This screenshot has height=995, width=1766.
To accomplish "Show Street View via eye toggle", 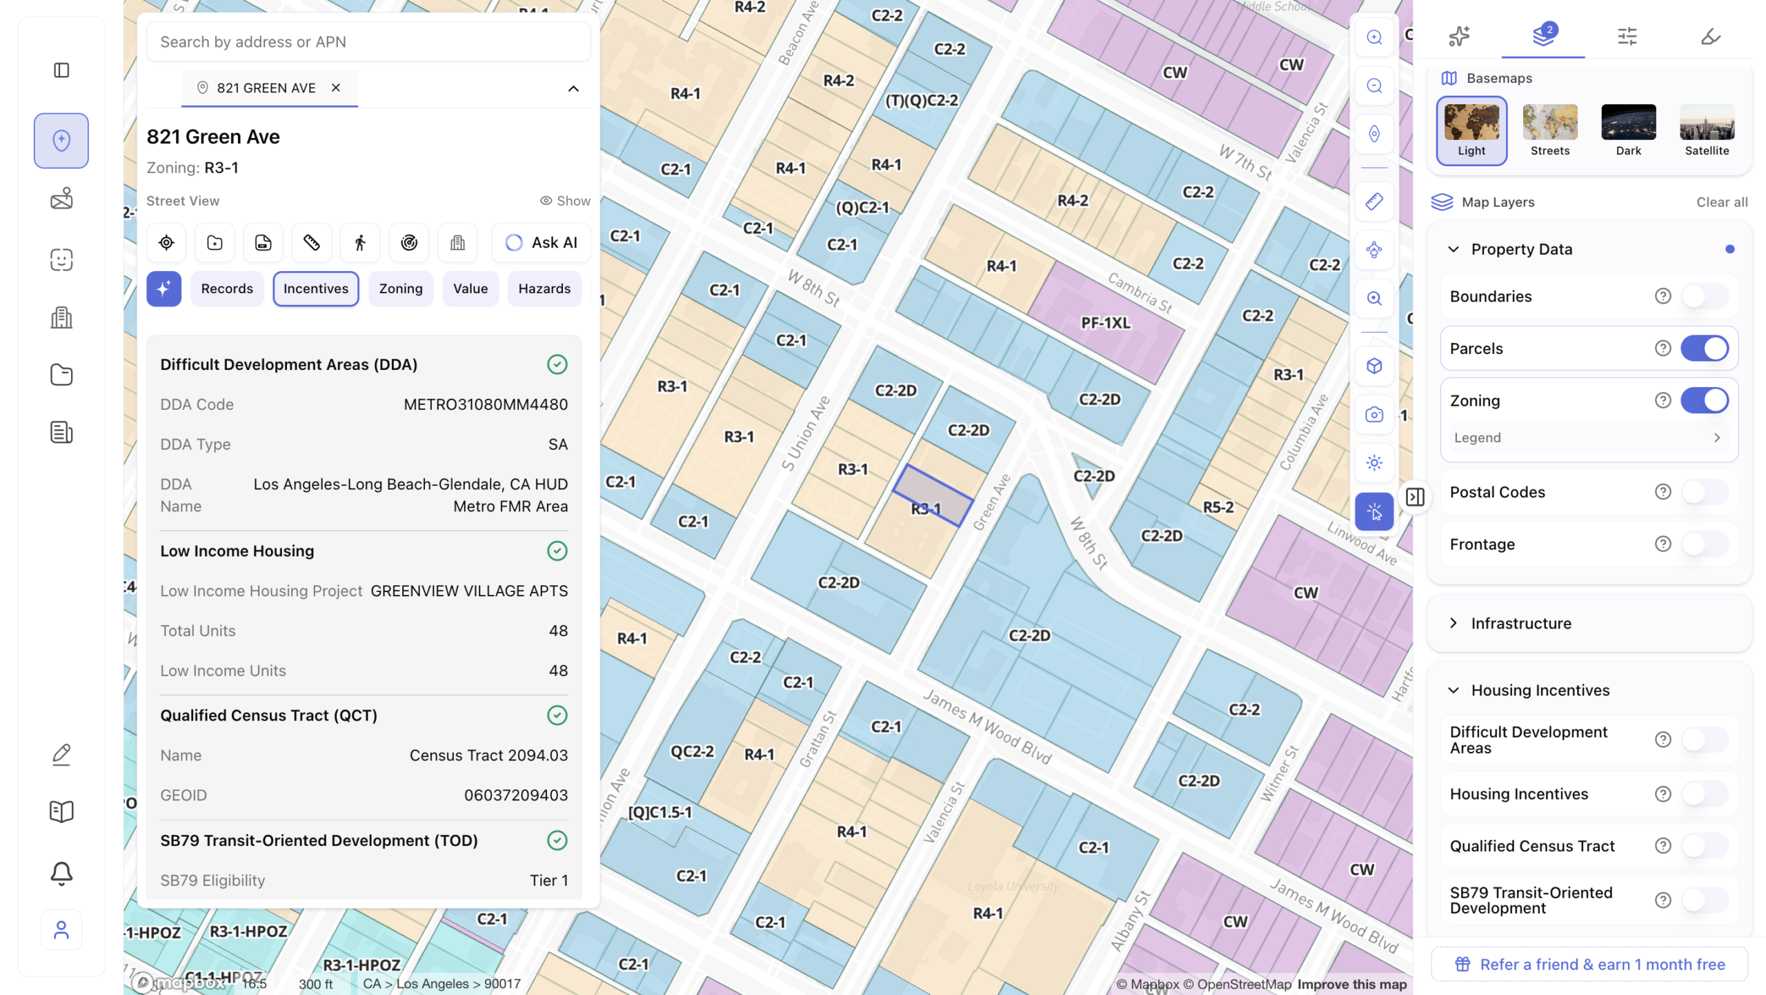I will click(x=565, y=201).
